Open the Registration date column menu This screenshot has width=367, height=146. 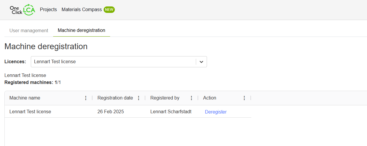pyautogui.click(x=139, y=98)
